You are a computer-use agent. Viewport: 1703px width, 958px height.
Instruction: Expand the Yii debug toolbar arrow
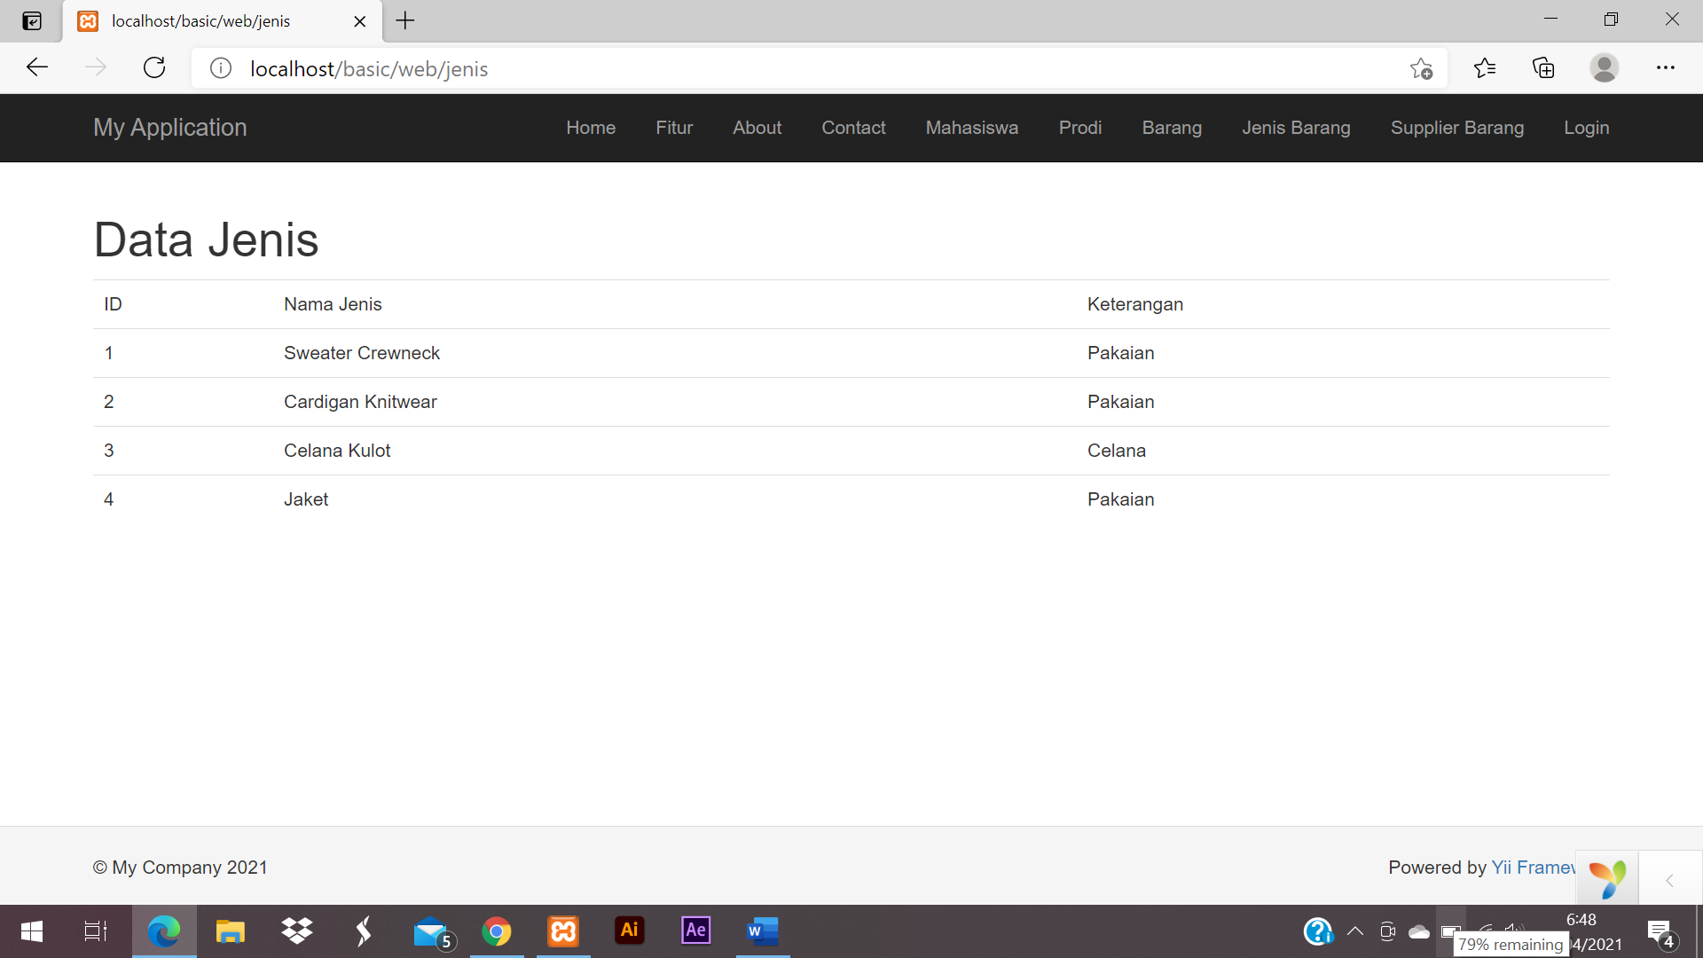1669,880
